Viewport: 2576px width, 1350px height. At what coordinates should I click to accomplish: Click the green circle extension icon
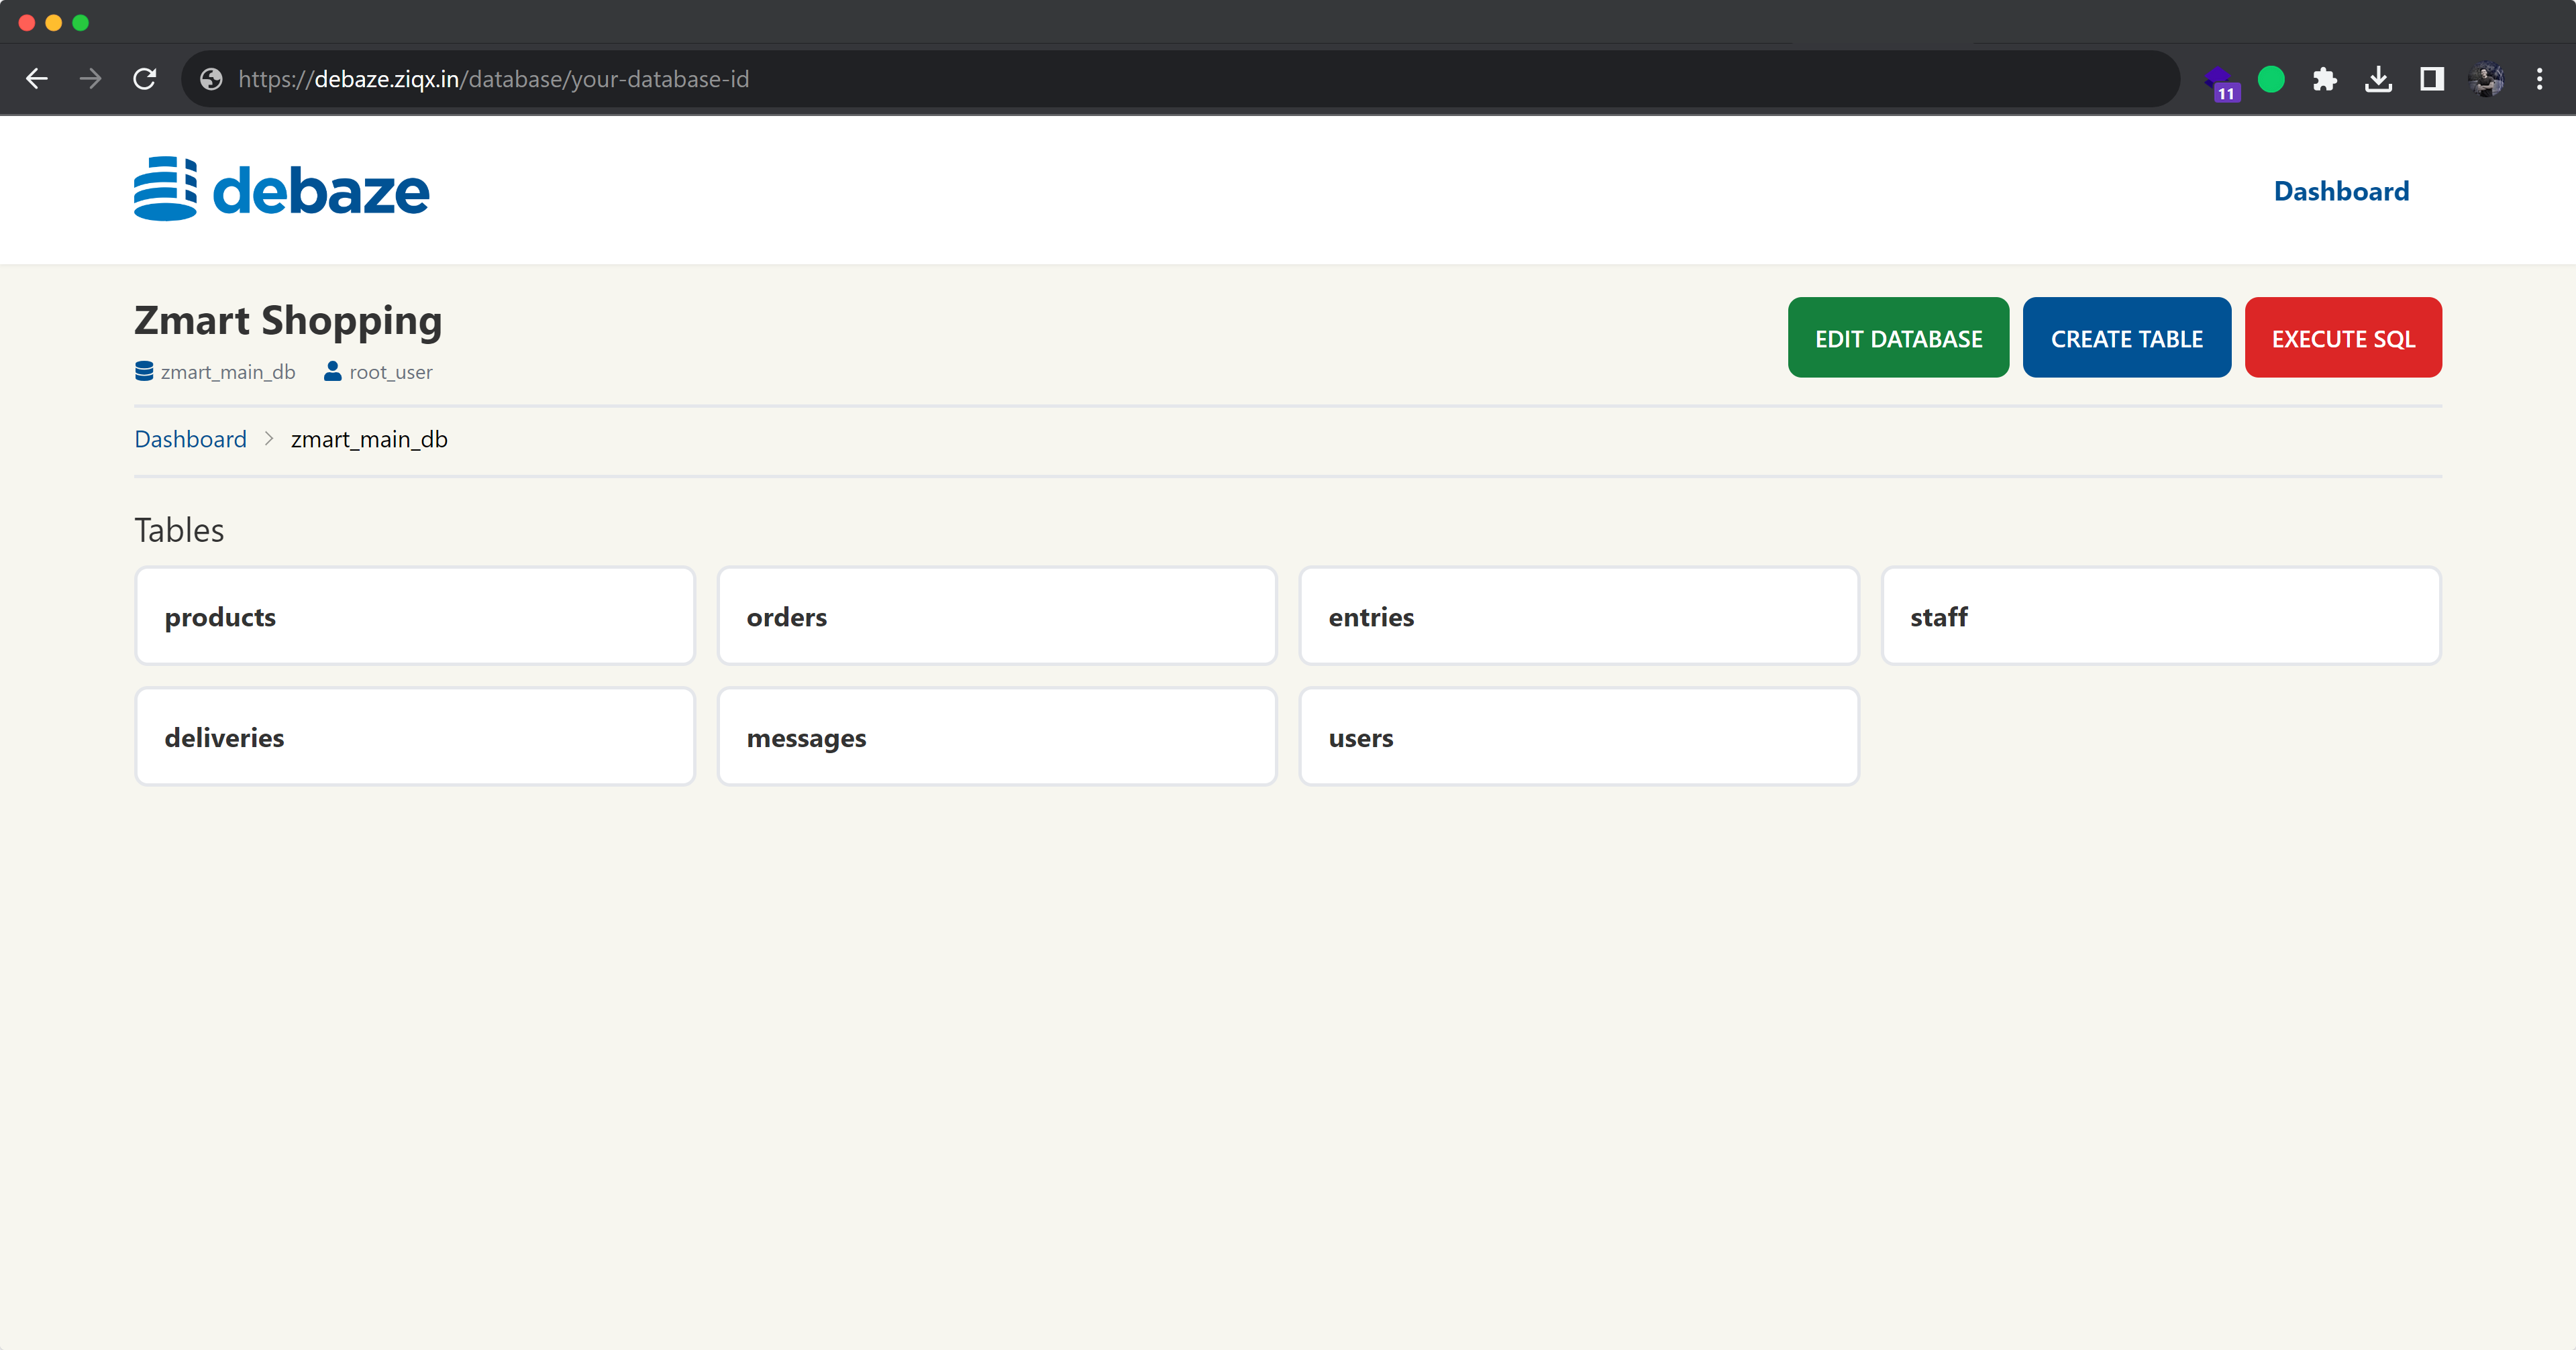click(2271, 79)
